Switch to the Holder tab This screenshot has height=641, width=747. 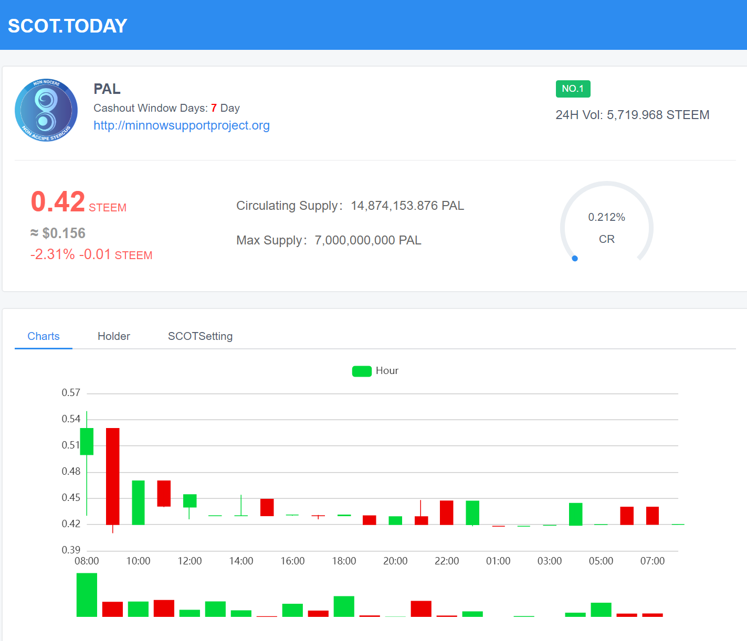(x=114, y=336)
